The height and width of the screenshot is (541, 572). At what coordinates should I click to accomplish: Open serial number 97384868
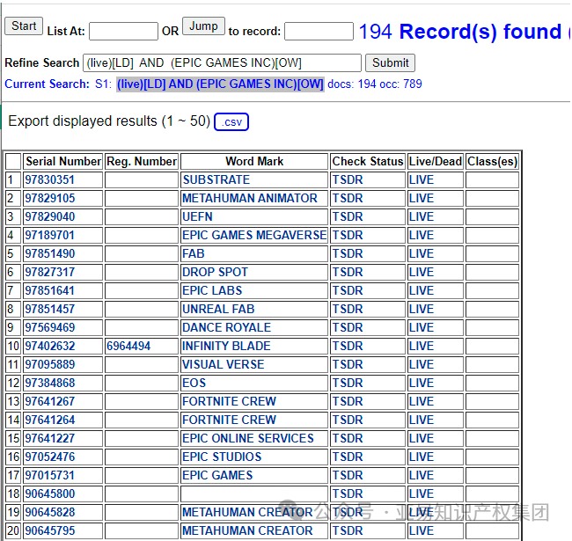point(49,384)
